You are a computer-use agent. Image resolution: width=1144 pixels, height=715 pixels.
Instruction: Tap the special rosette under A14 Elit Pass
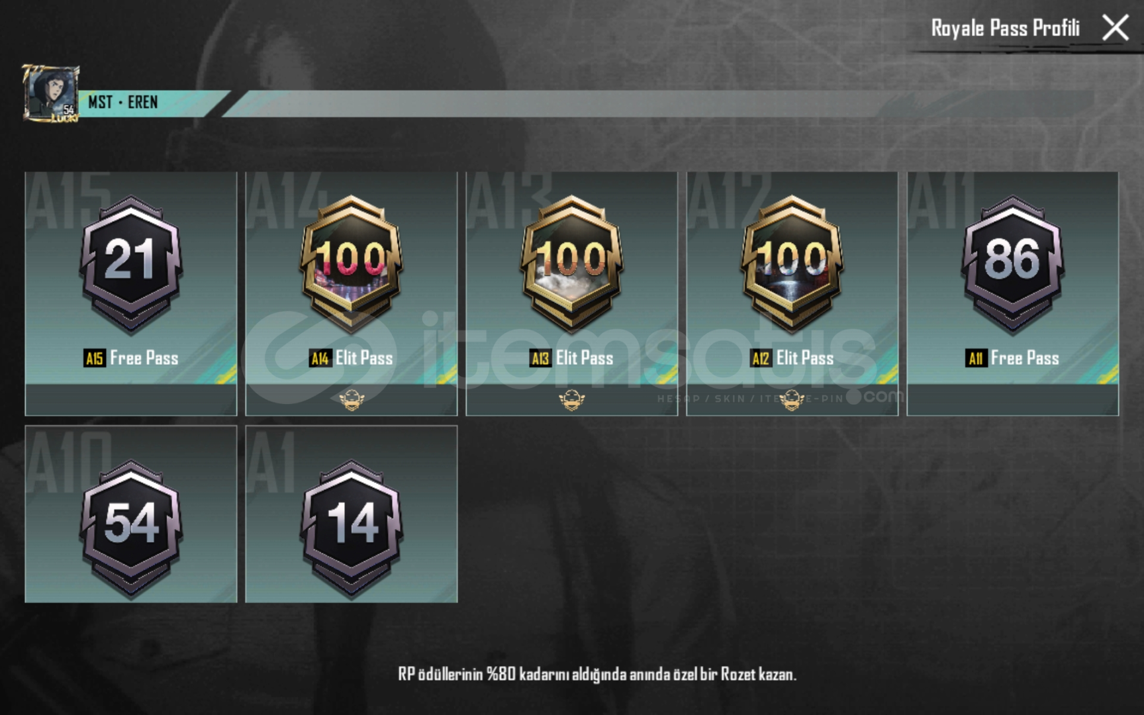(352, 400)
